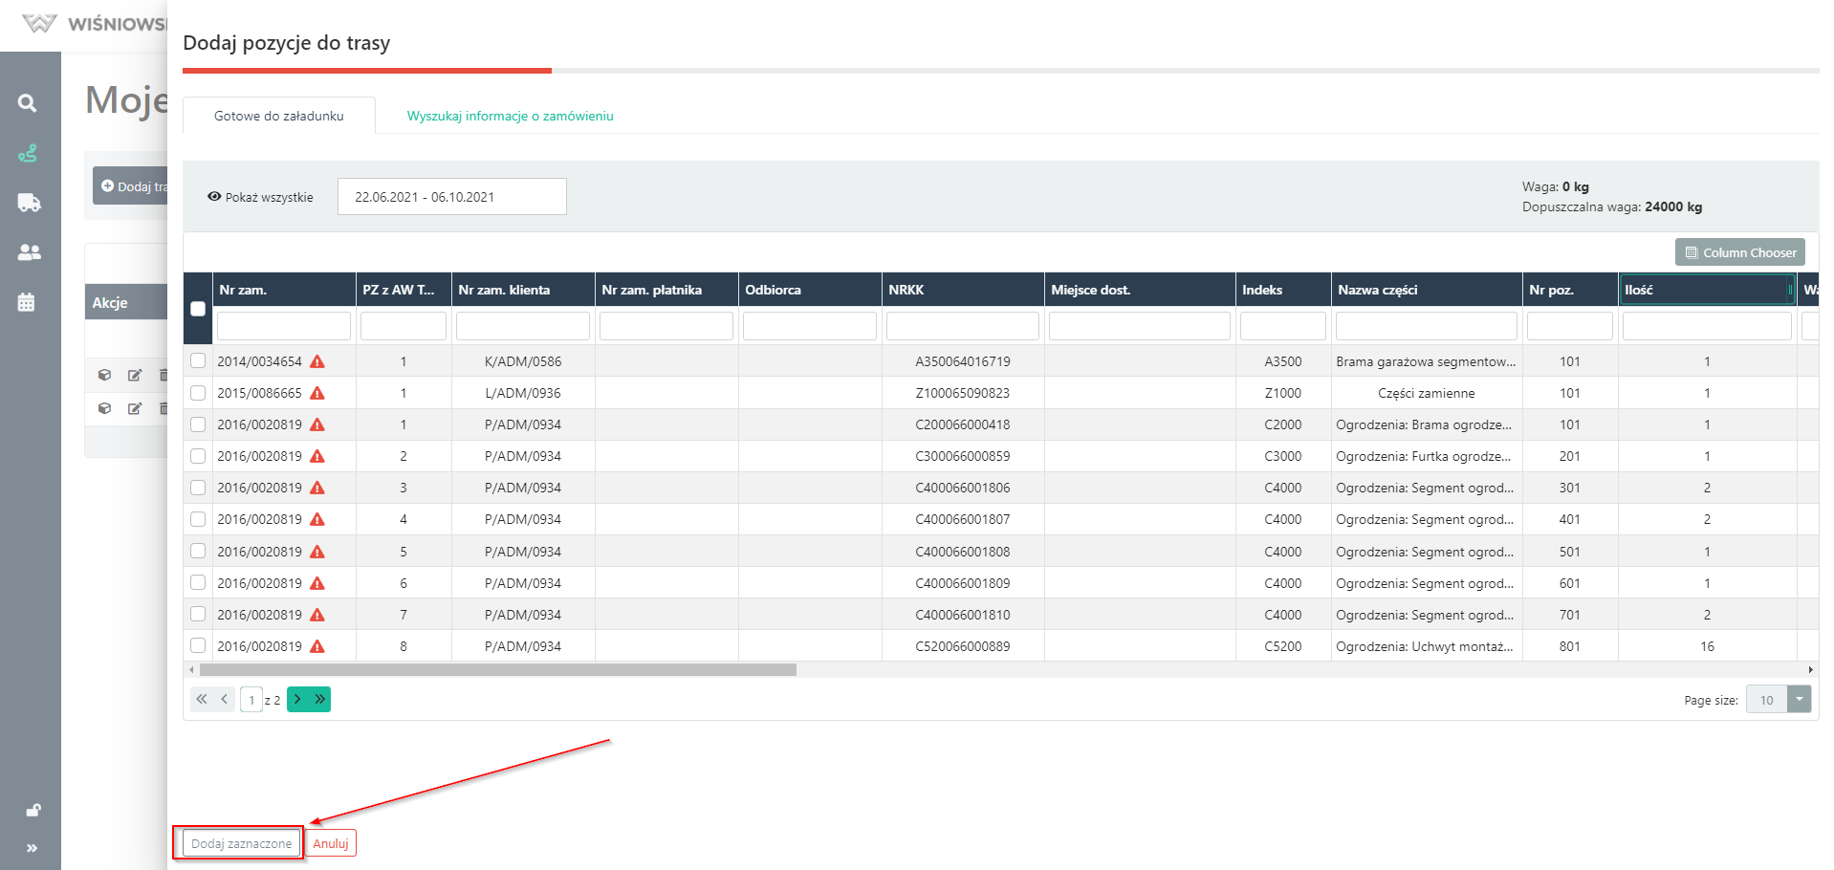This screenshot has width=1834, height=870.
Task: Open the calendar icon in sidebar
Action: [x=27, y=302]
